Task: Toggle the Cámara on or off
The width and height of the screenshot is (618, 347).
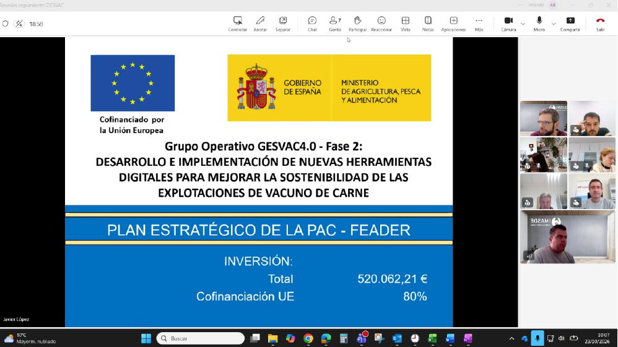Action: tap(508, 24)
